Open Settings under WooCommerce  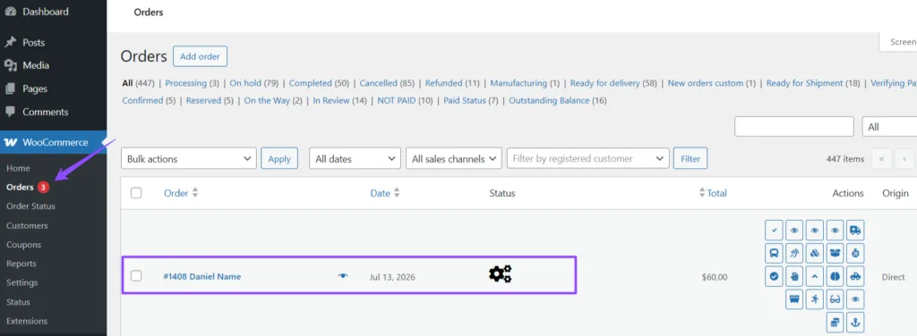22,282
